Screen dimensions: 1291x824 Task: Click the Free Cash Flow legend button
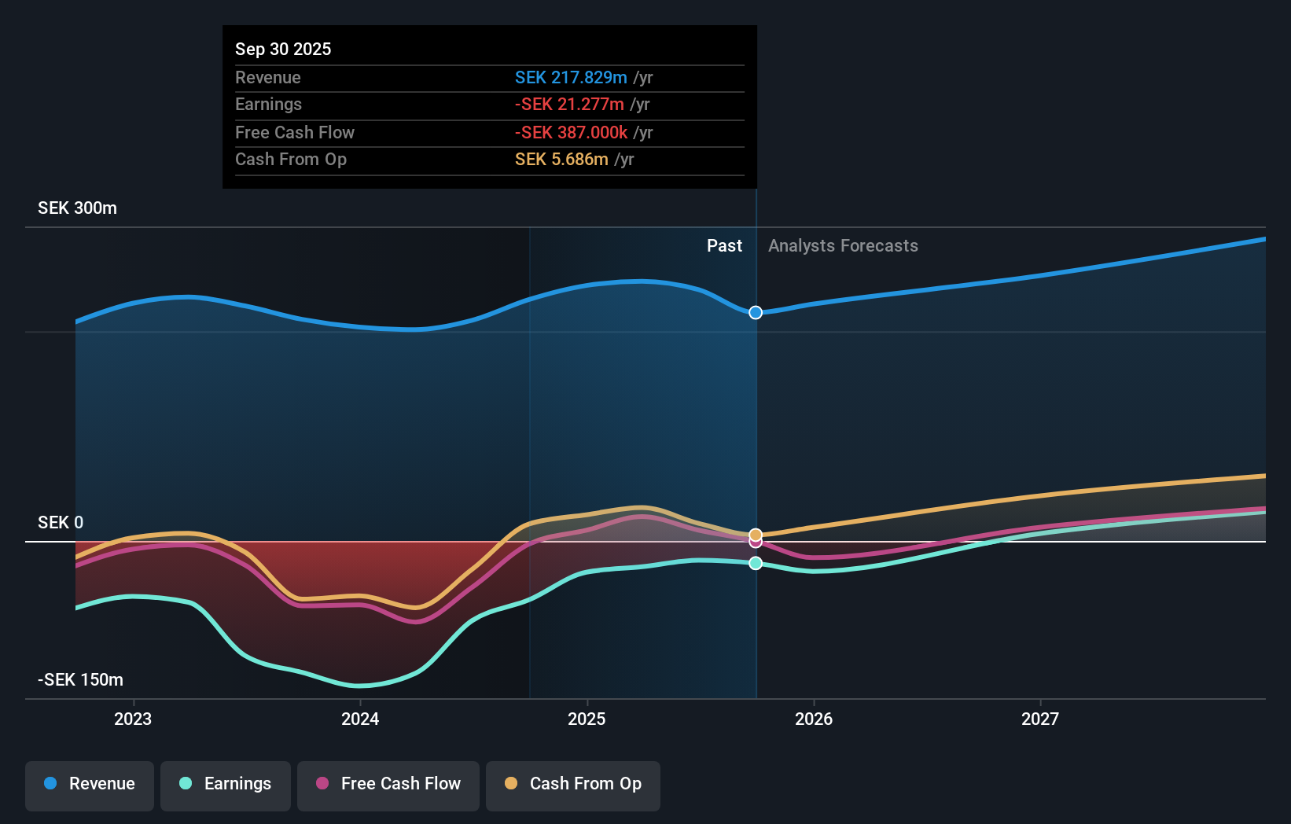click(388, 784)
